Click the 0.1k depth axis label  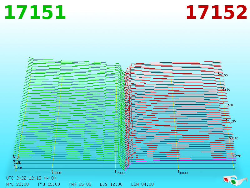click(18, 168)
